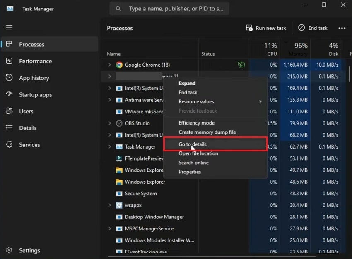Expand the wsappx process group
This screenshot has width=352, height=259.
coord(110,205)
